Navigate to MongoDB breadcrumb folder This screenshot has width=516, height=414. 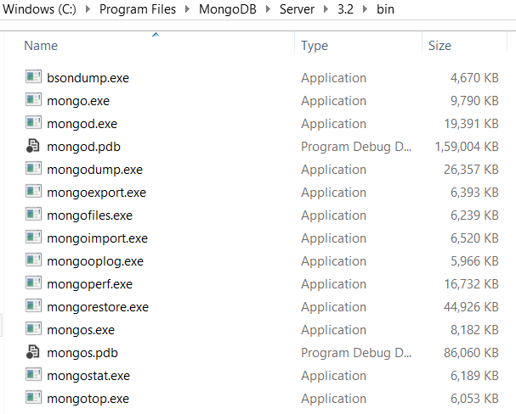pyautogui.click(x=228, y=9)
